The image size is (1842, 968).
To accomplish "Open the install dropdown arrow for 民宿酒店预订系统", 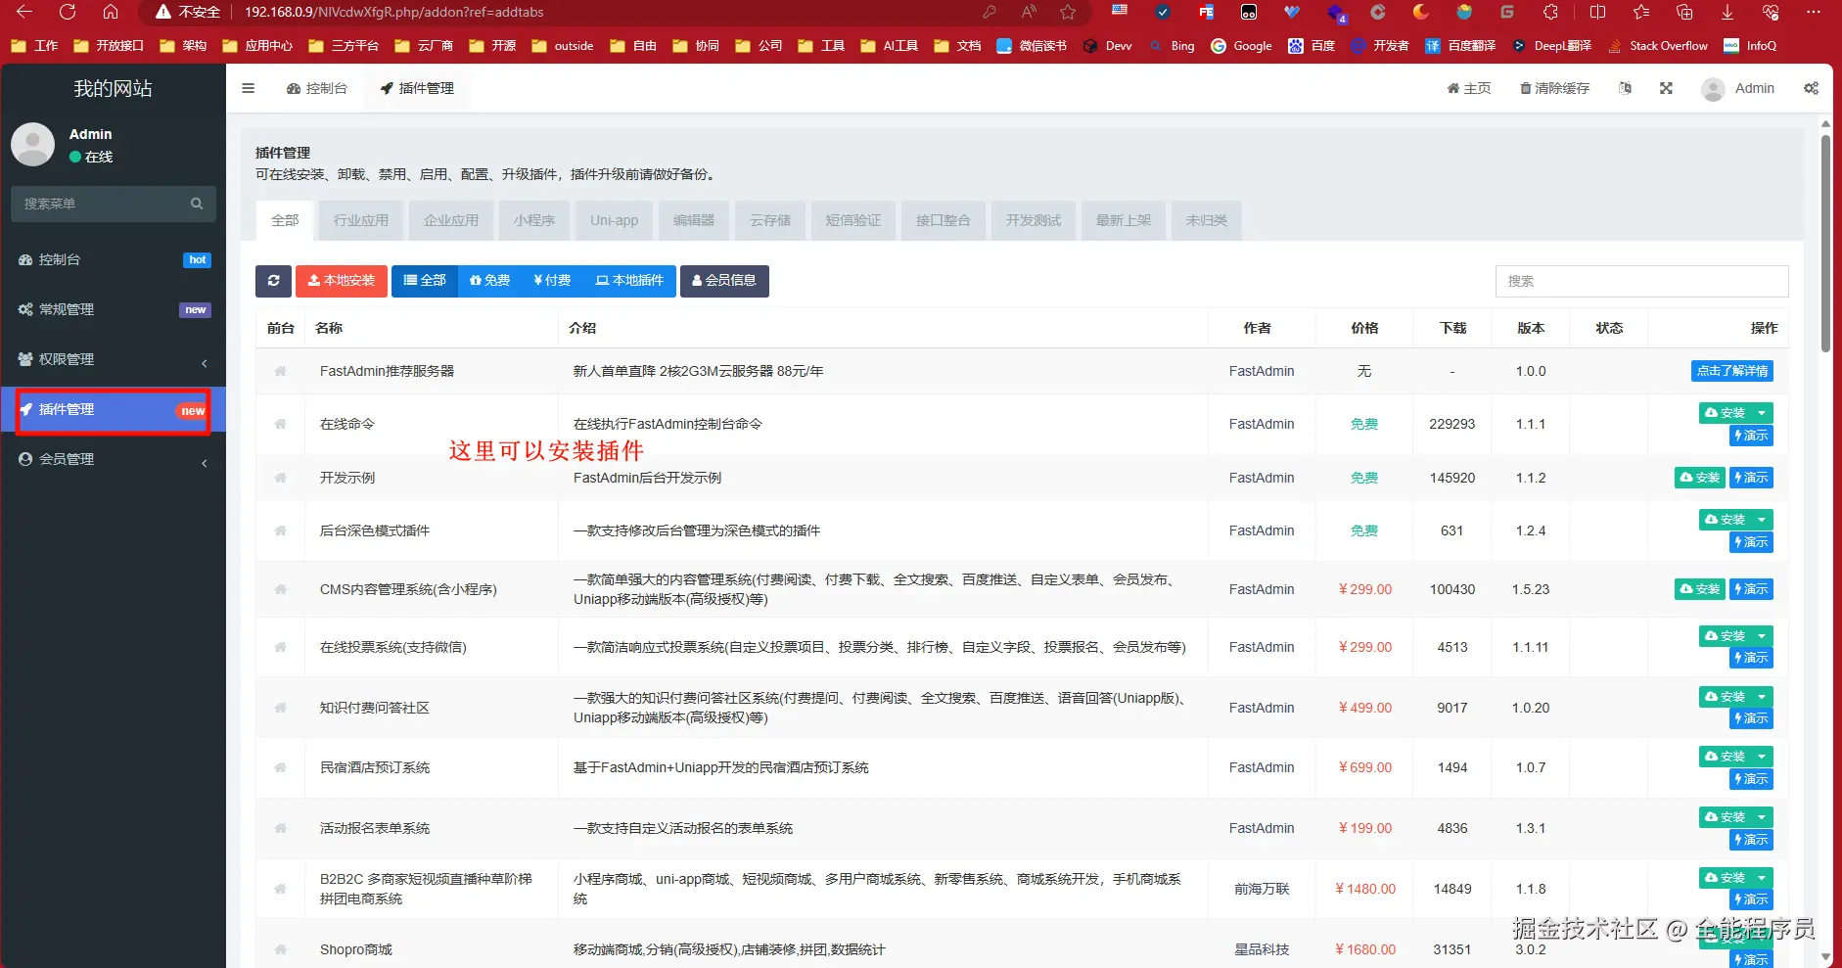I will click(1762, 757).
